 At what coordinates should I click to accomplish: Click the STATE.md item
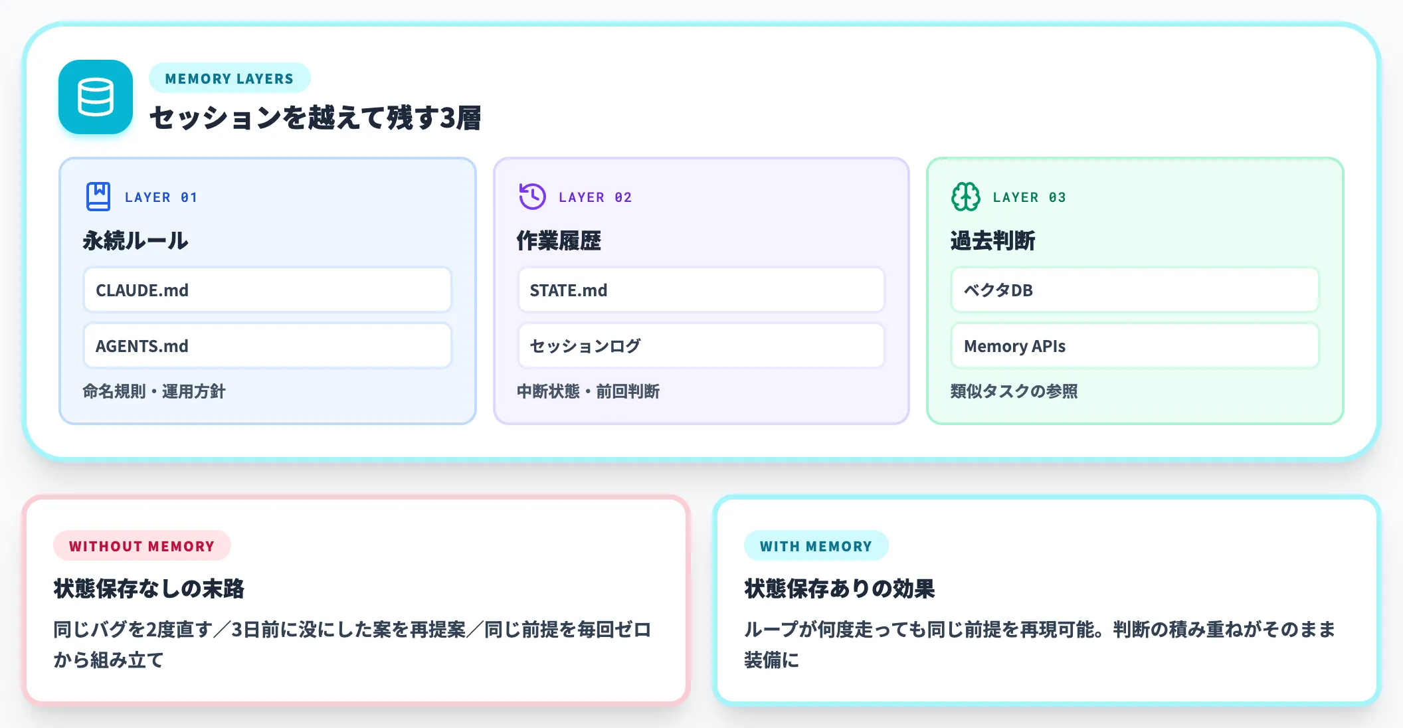[701, 290]
